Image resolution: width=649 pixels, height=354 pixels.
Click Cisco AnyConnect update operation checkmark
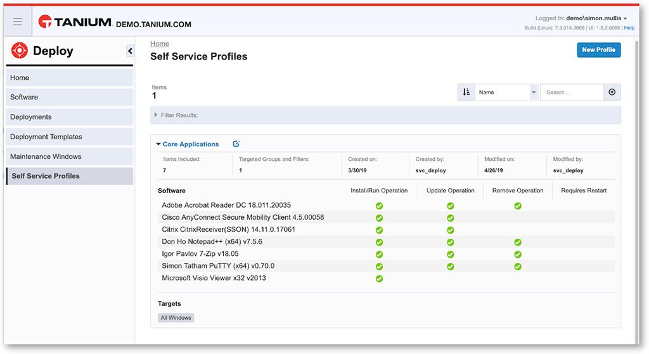[x=451, y=218]
